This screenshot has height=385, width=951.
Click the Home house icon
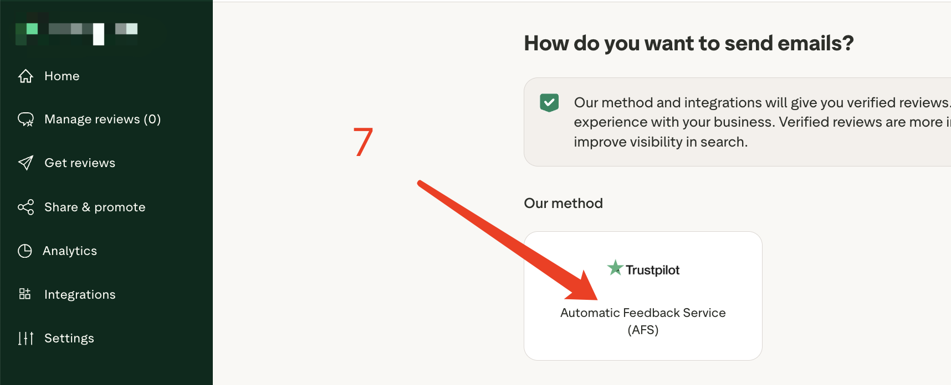[x=25, y=76]
